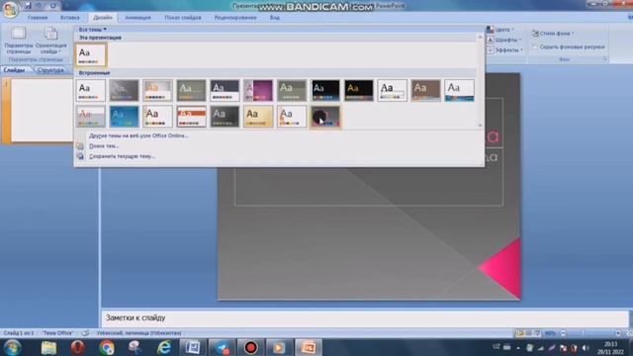
Task: Click fit slide to window icon
Action: tap(629, 333)
